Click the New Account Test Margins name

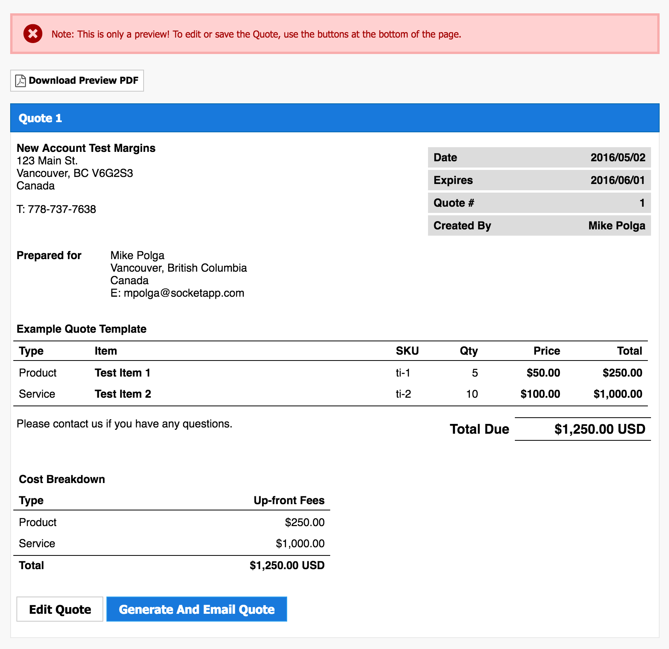86,148
